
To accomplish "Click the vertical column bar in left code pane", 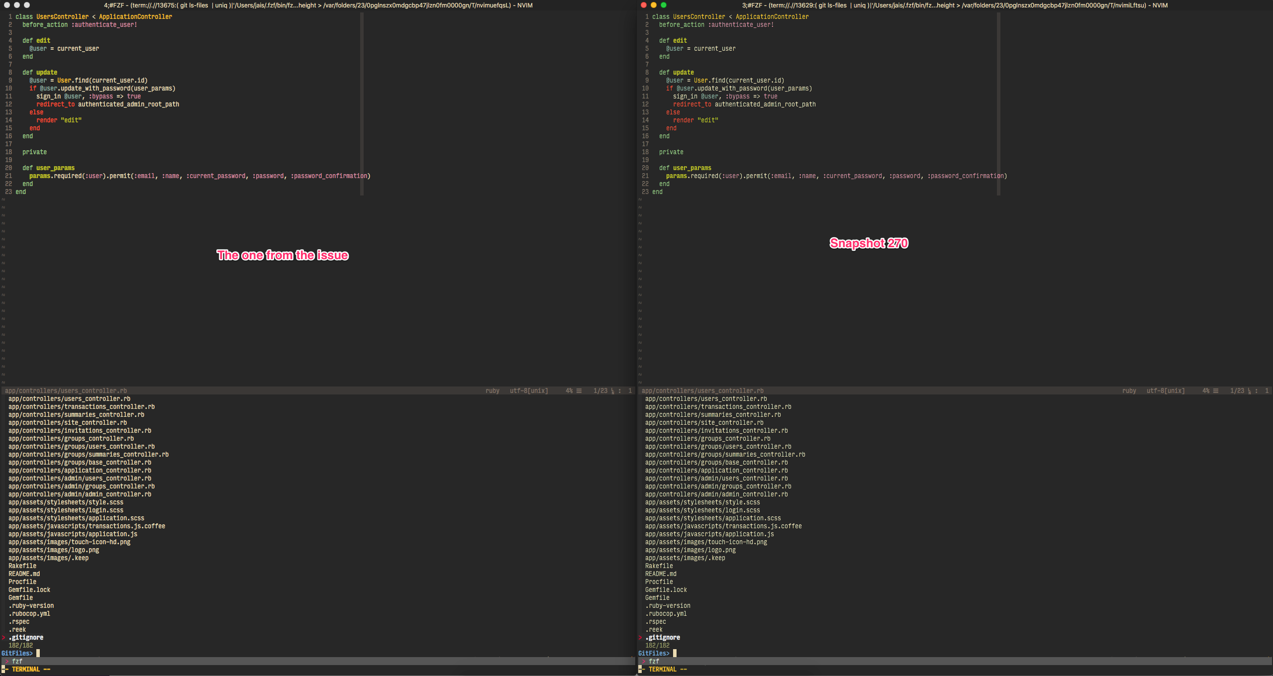I will coord(362,104).
